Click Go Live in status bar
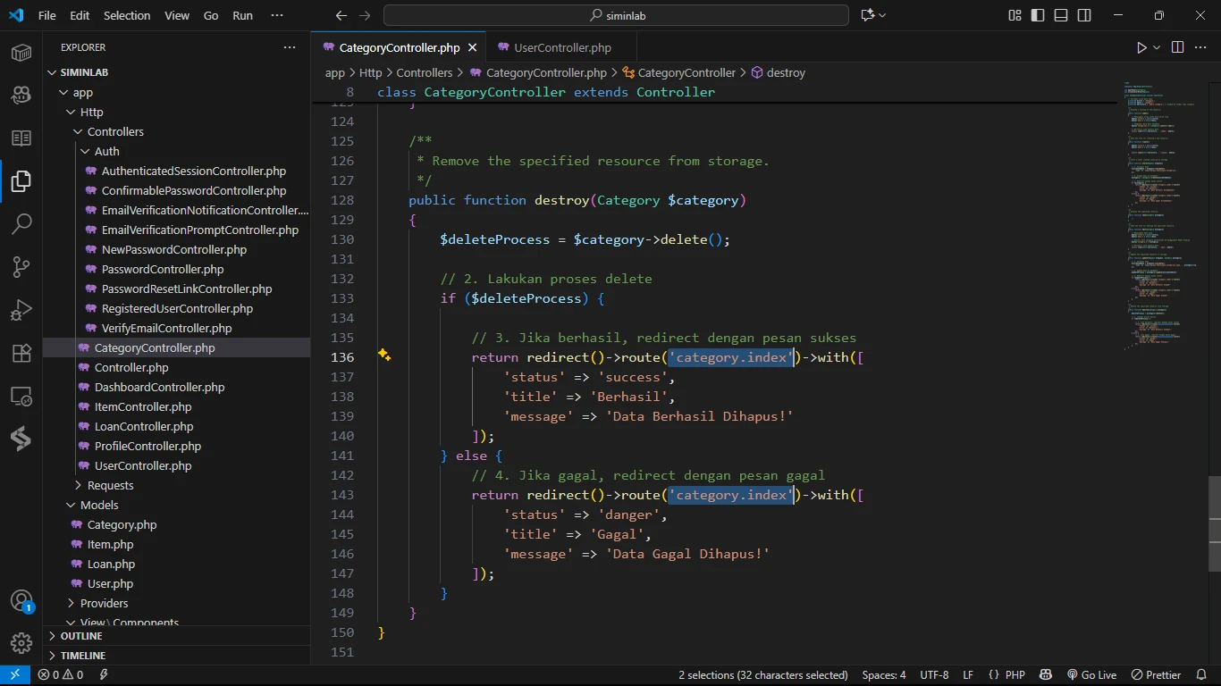This screenshot has width=1221, height=686. point(1091,675)
